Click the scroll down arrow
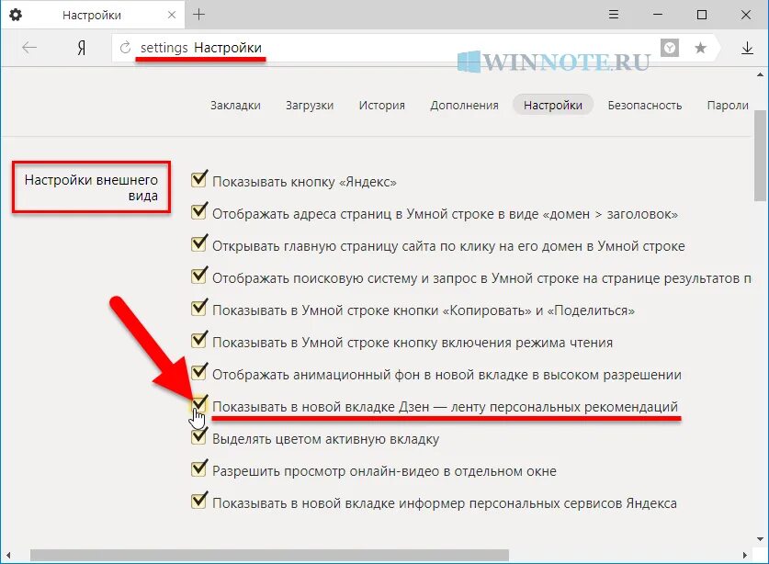The width and height of the screenshot is (769, 564). coord(760,539)
